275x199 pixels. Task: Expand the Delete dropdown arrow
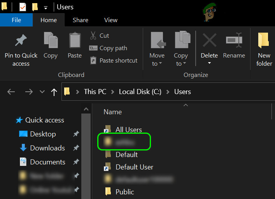209,63
